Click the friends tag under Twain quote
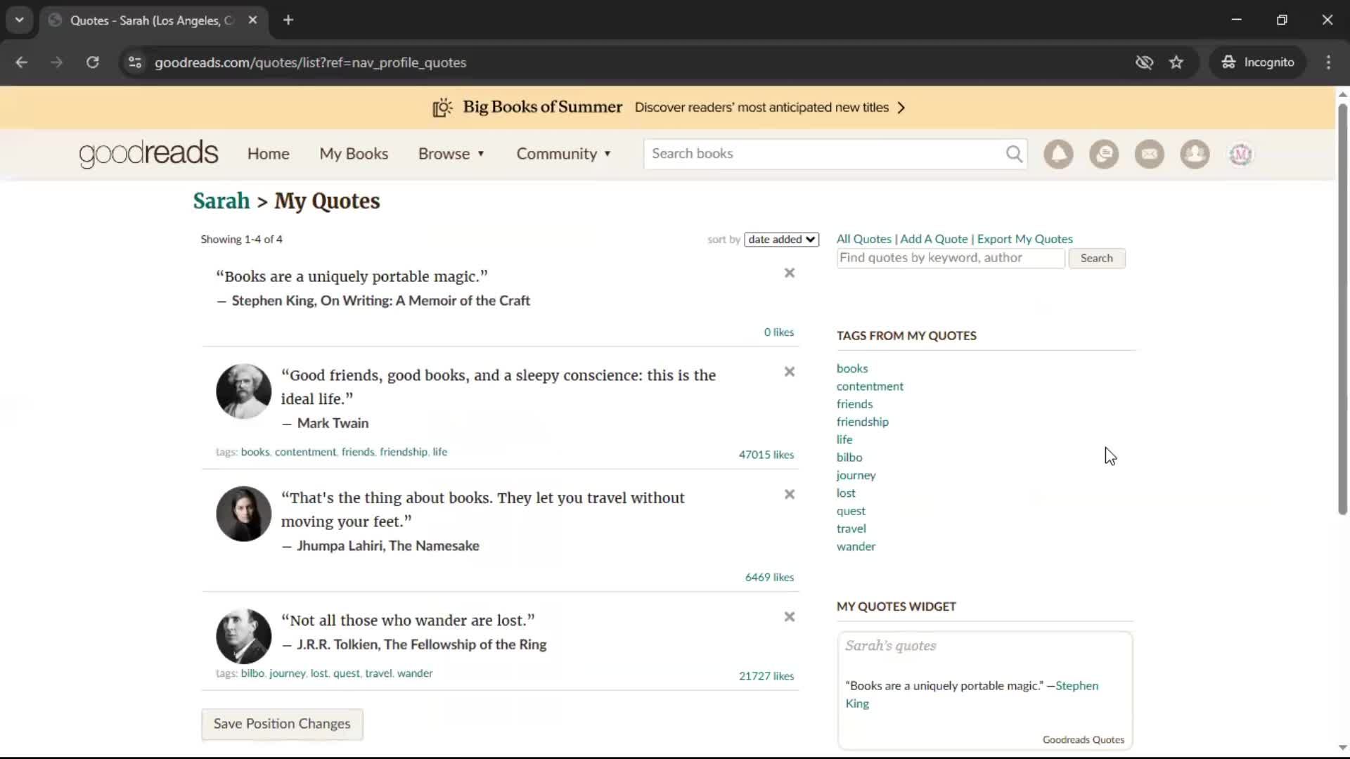 click(x=358, y=452)
